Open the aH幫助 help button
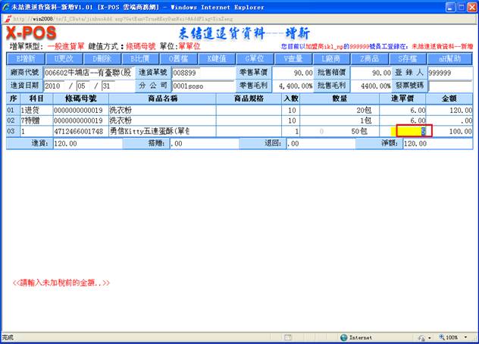The width and height of the screenshot is (479, 344). (449, 58)
